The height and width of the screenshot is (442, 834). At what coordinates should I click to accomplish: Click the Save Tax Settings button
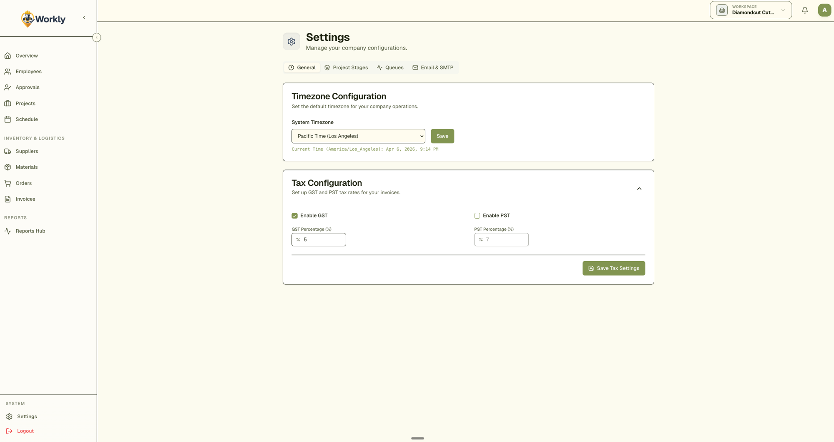click(x=613, y=268)
